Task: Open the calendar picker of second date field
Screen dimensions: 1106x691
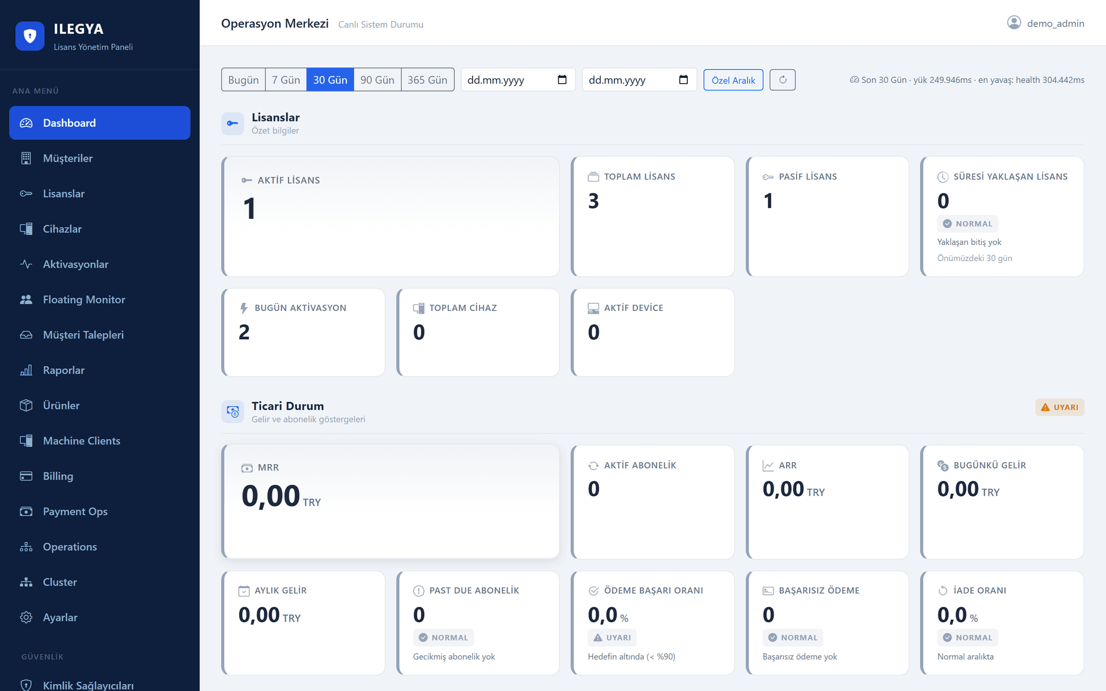Action: (683, 79)
